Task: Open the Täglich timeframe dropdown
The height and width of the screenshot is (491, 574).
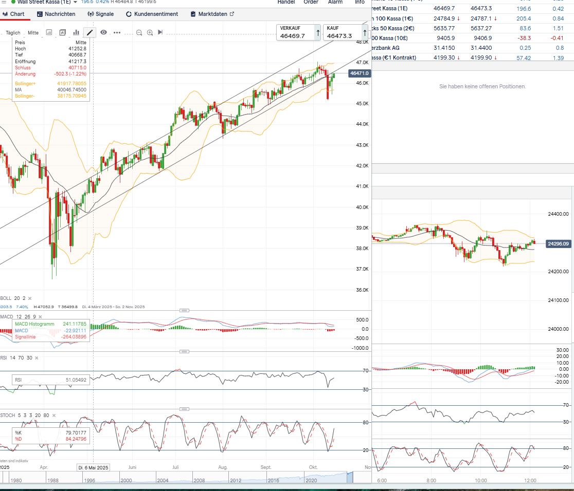Action: pos(13,33)
